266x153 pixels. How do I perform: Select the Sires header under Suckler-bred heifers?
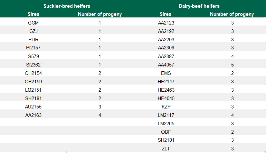(x=33, y=14)
